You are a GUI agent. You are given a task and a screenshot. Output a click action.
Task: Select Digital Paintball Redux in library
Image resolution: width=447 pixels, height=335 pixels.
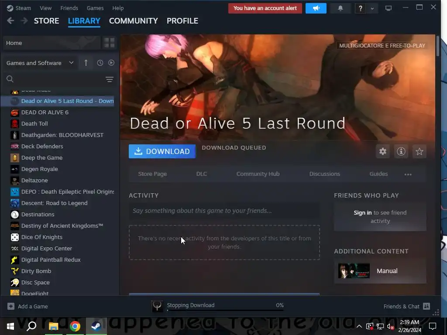tap(58, 260)
